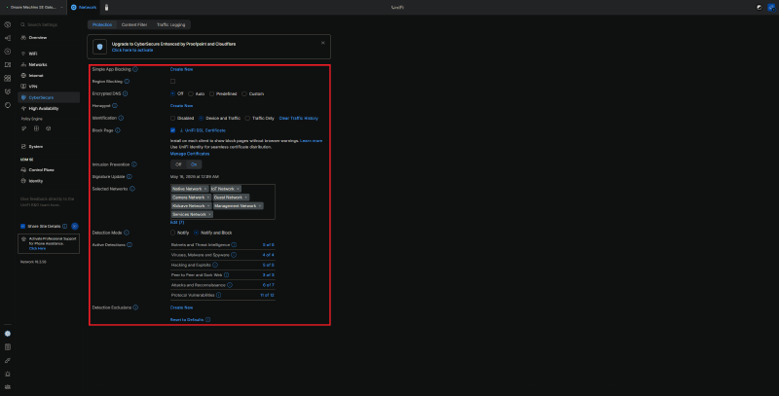Show info tooltip for Encrypted DNS

tap(126, 93)
